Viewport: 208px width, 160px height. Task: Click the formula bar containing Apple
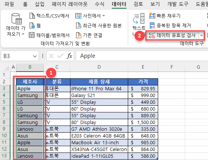[142, 56]
